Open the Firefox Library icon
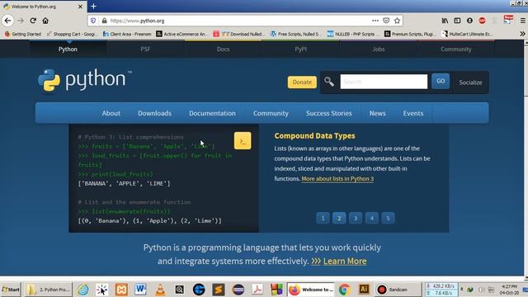This screenshot has height=297, width=528. (x=445, y=21)
